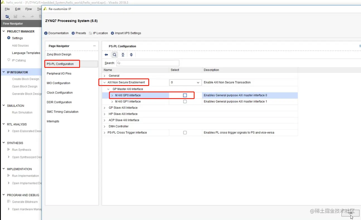Screen dimensions: 361x220
Task: Expand ACP Slave AXI Interface
Action: pos(105,120)
